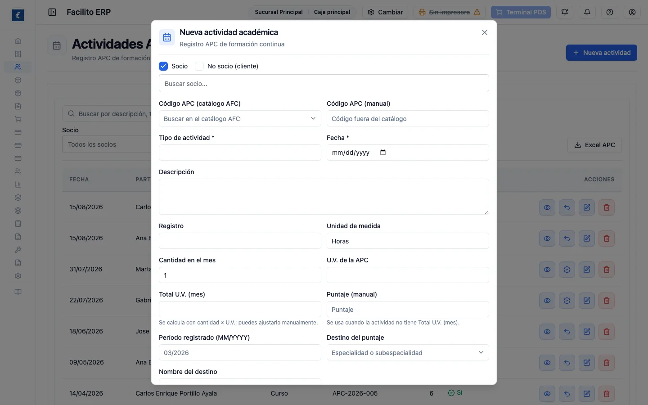Uncheck the Socio checkbox
648x405 pixels.
163,66
